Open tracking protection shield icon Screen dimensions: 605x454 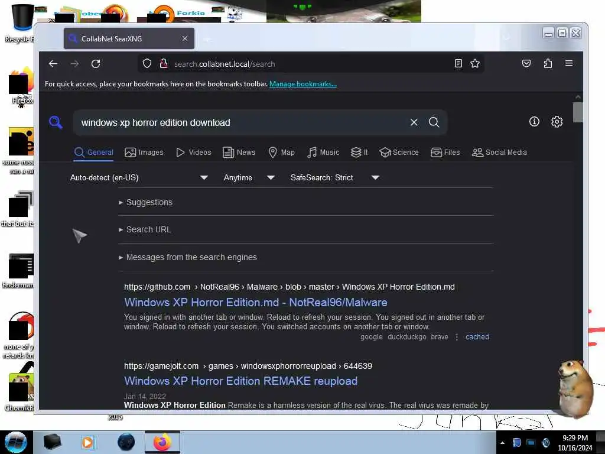[x=147, y=64]
